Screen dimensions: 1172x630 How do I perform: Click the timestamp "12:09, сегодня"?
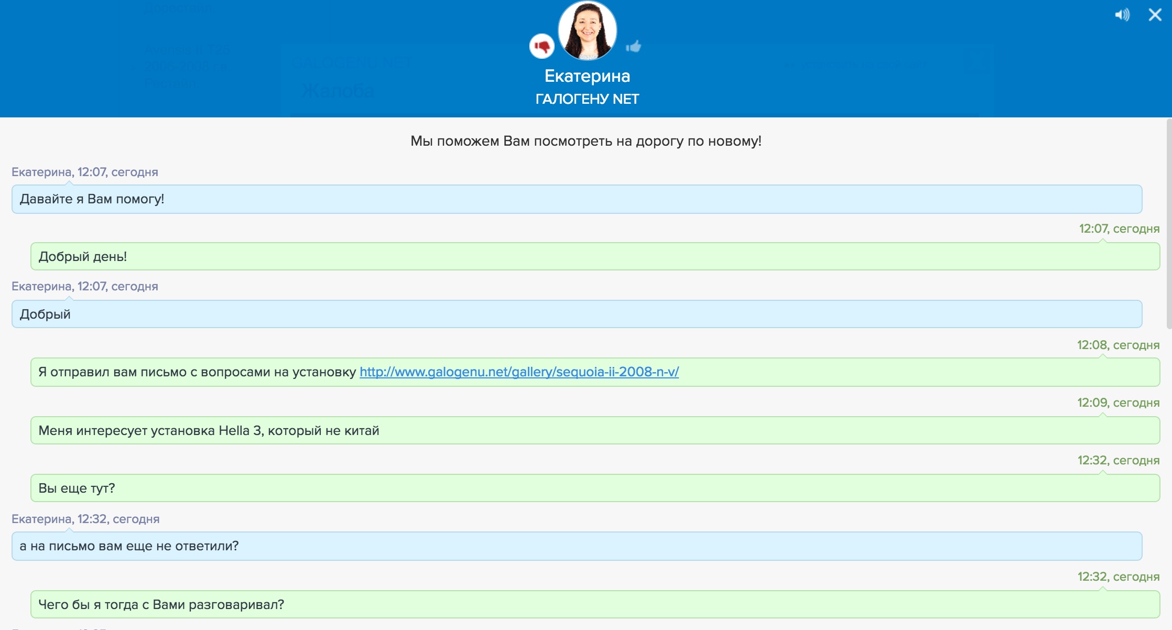[1118, 403]
